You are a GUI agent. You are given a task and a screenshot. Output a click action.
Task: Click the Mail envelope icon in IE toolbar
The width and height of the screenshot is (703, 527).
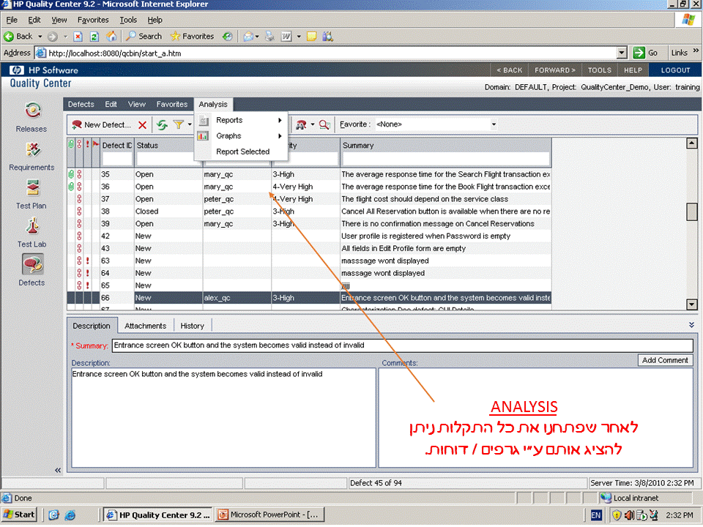point(248,37)
